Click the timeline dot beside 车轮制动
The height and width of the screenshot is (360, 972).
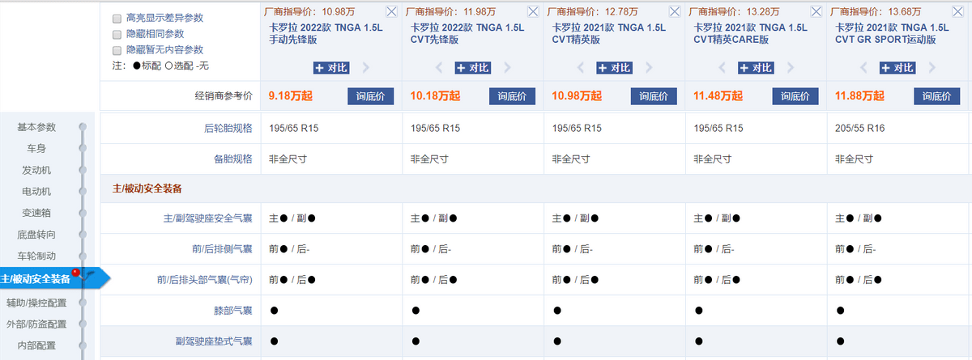[83, 256]
